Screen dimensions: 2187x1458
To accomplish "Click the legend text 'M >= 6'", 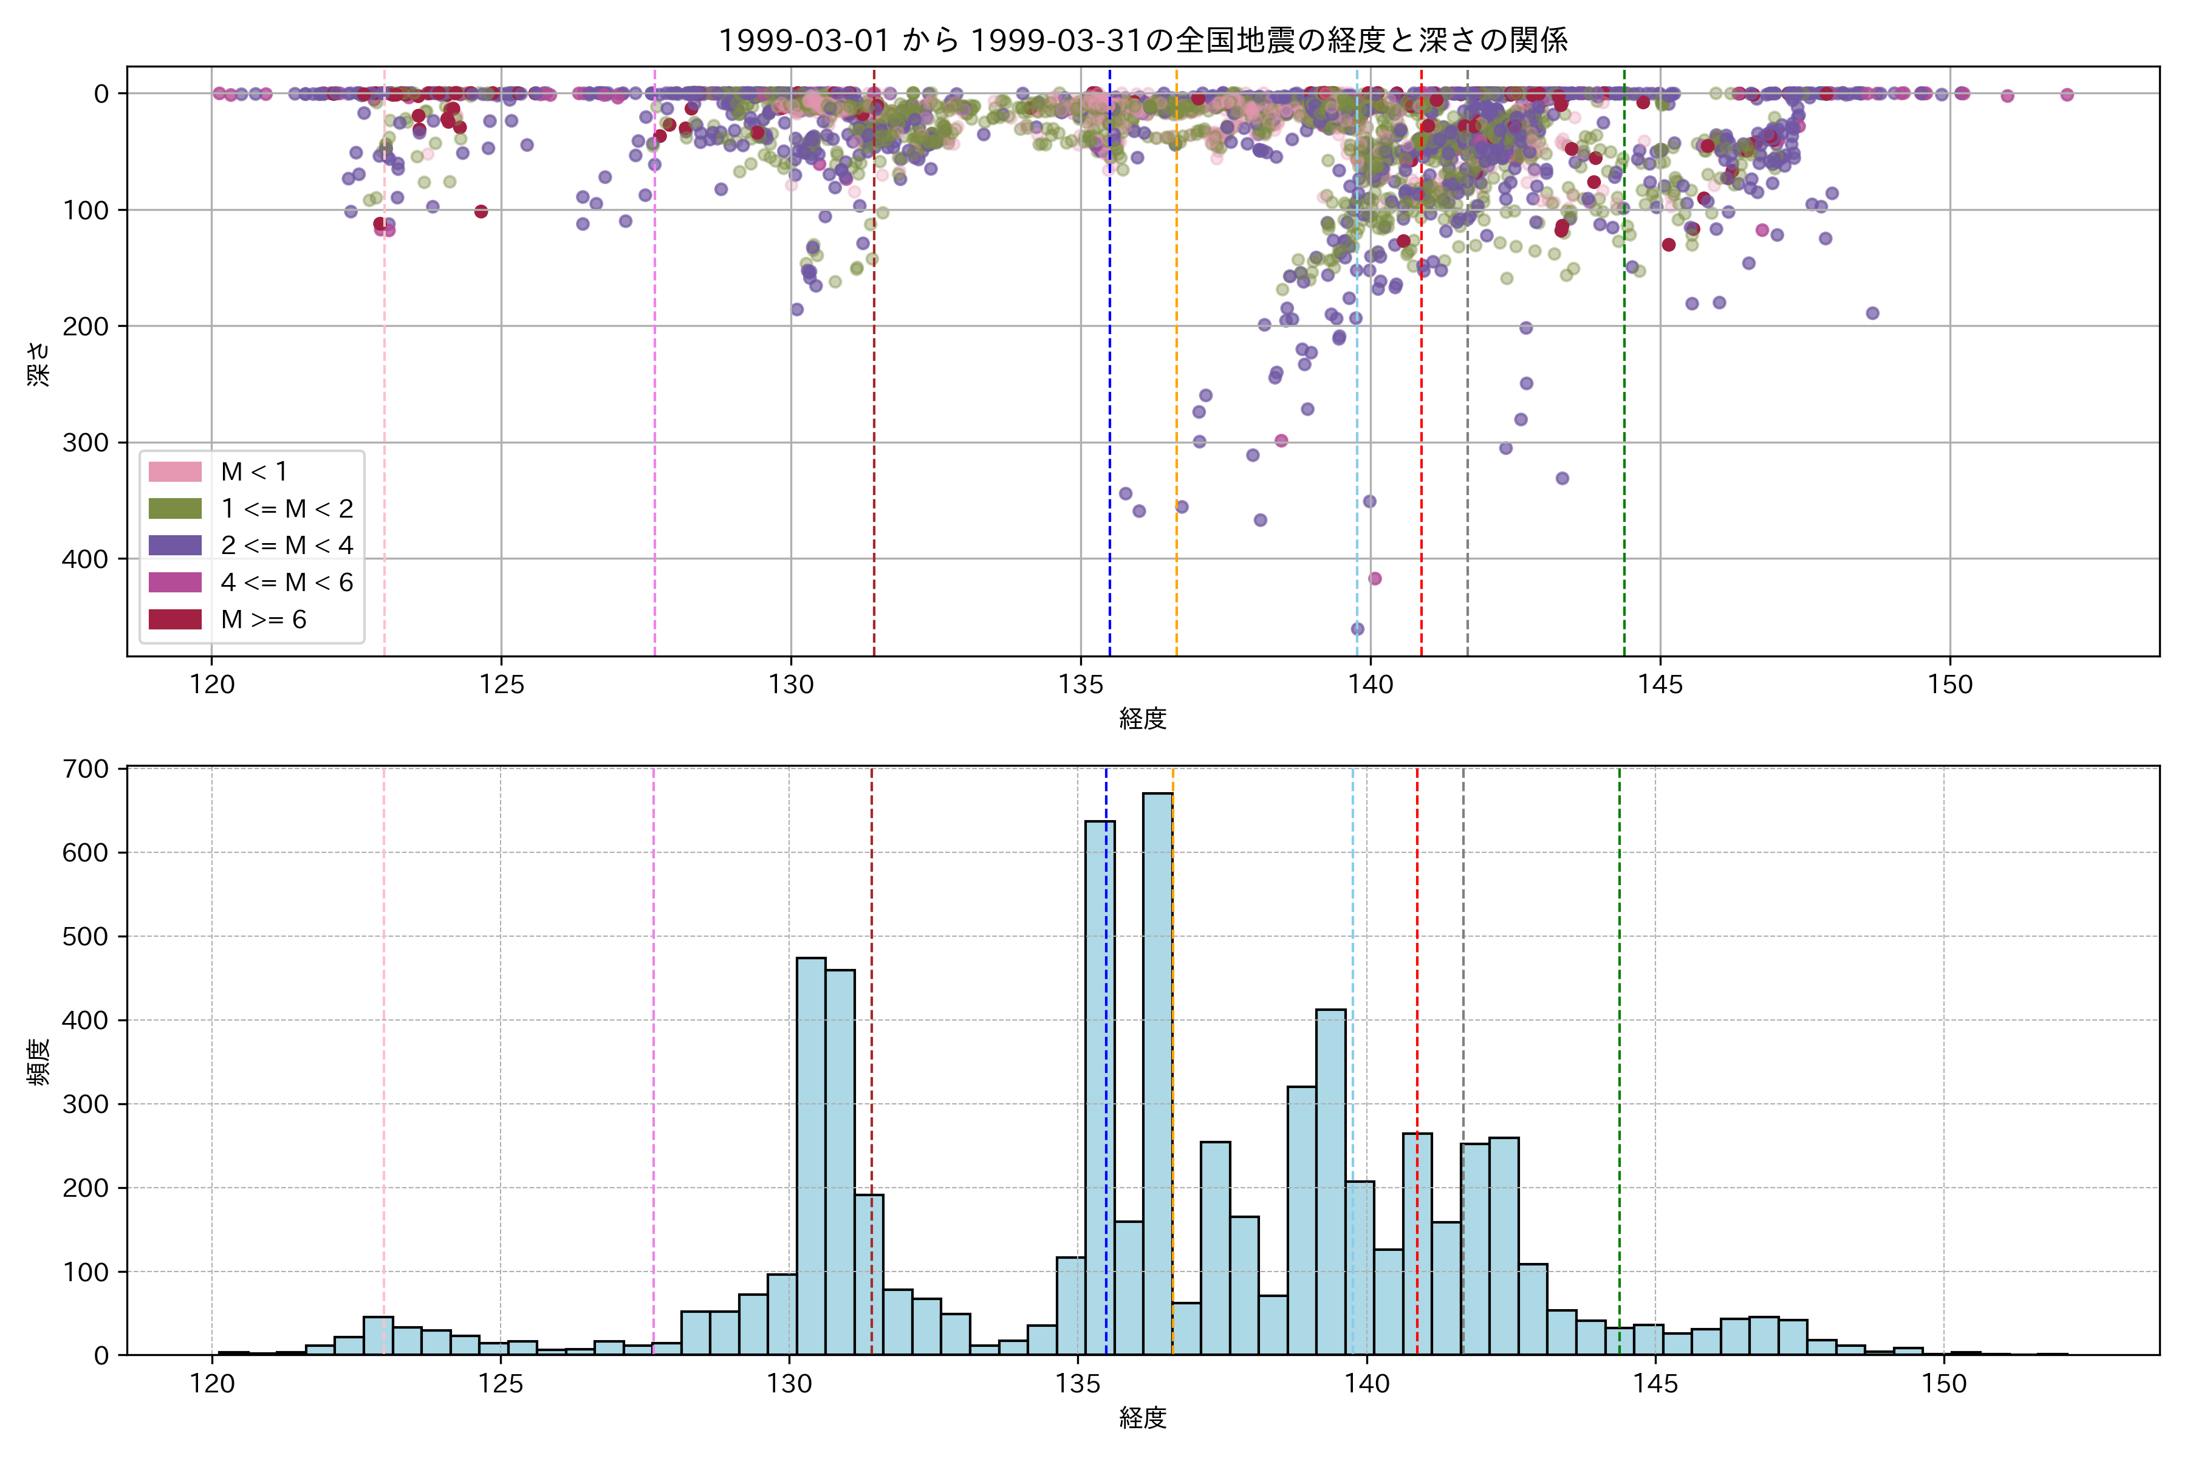I will 263,620.
